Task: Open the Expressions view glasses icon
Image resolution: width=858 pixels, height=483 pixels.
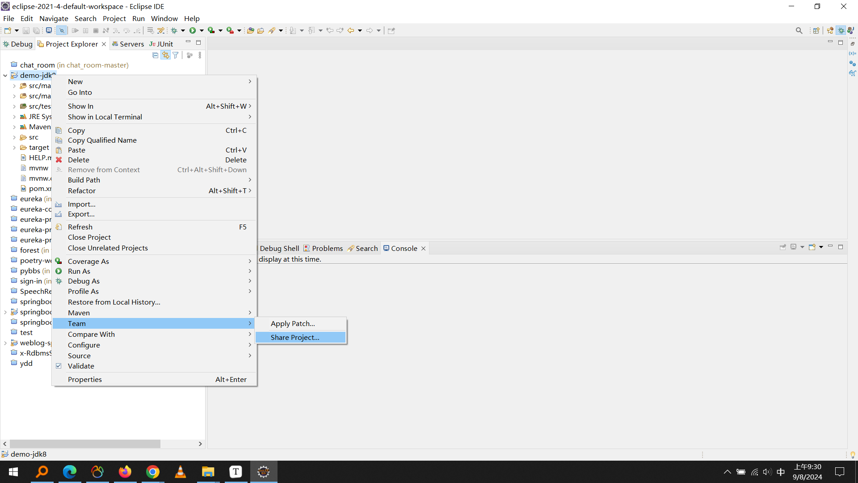Action: pyautogui.click(x=853, y=73)
